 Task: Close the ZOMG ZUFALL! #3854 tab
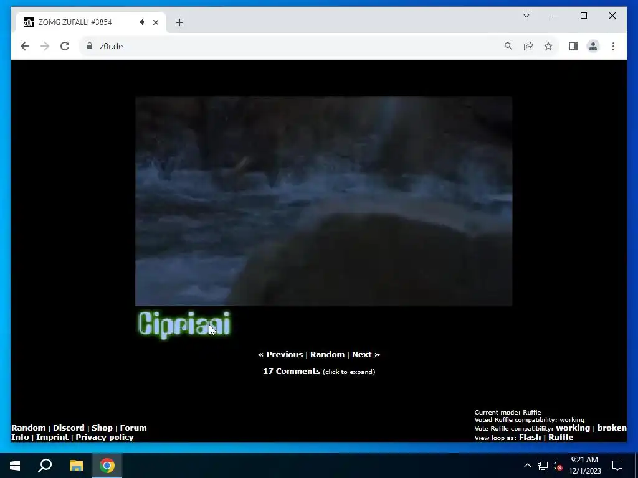155,22
